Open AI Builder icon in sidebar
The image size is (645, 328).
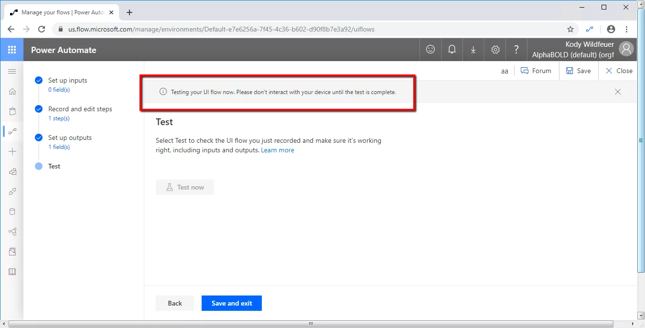point(12,232)
